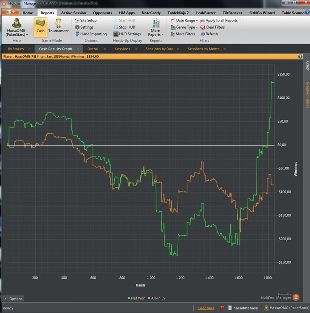Open the NoteCaddy tab
This screenshot has width=310, height=313.
click(151, 13)
